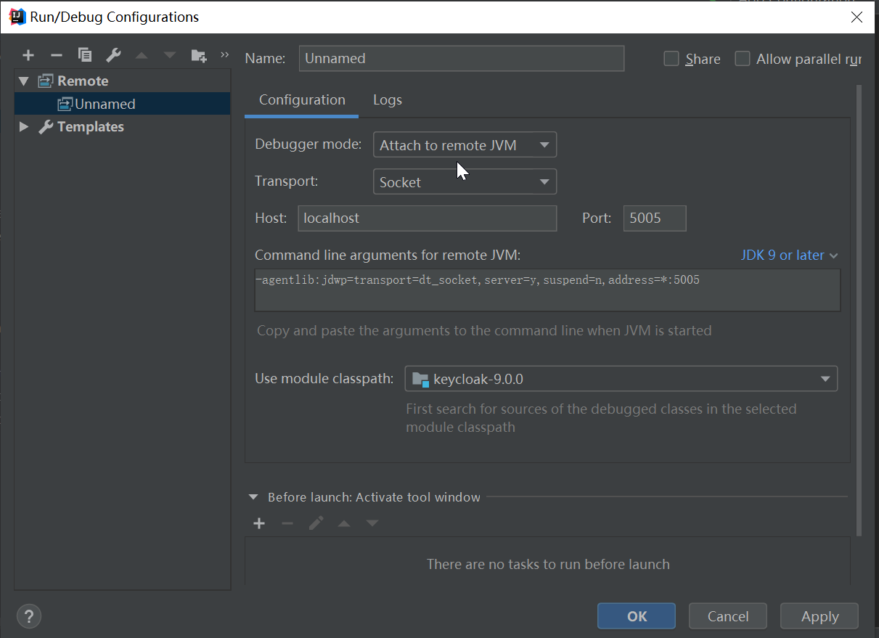Click the command line arguments text box

(x=547, y=290)
